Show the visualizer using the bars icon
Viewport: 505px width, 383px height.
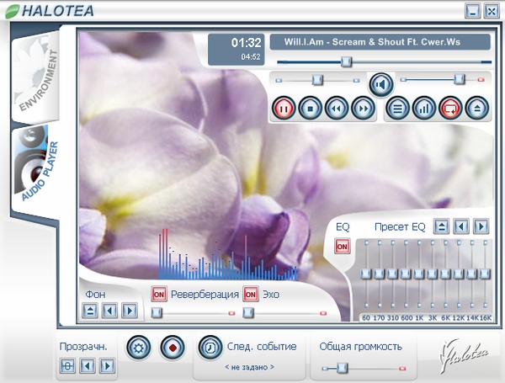click(x=423, y=108)
